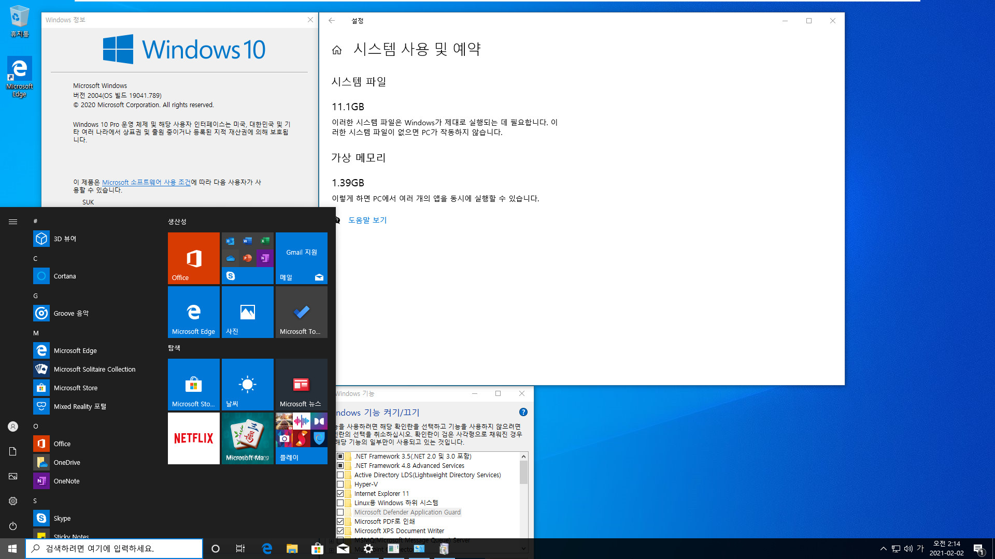Click 도움말 보기 link
The image size is (995, 559).
tap(367, 220)
